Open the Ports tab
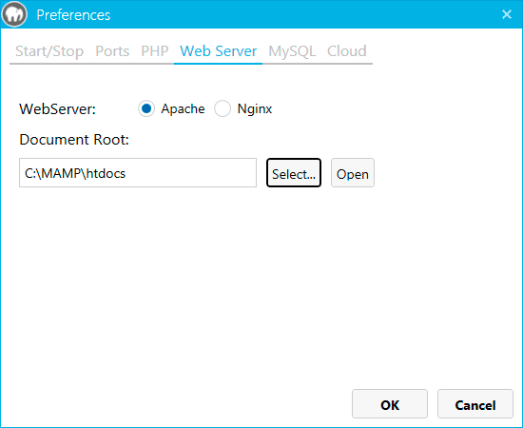The image size is (523, 428). (x=112, y=51)
